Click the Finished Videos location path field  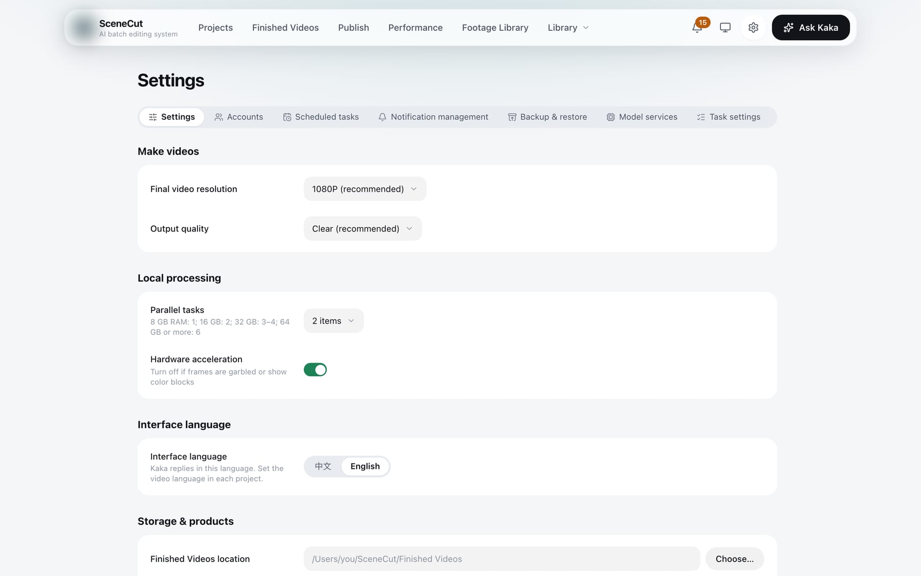coord(502,559)
